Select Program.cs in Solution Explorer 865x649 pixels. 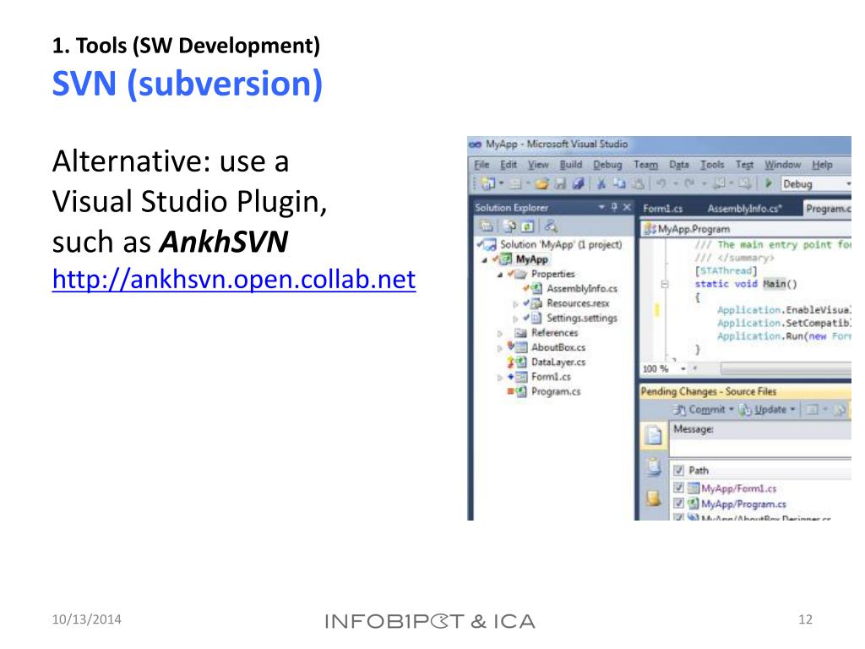point(556,391)
